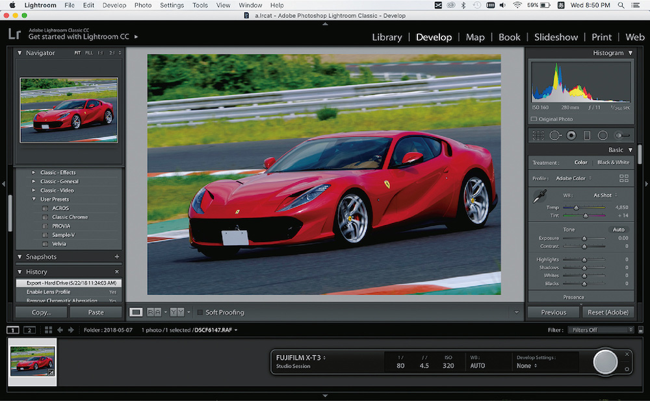Open the Filters Off dropdown
The height and width of the screenshot is (401, 650).
tap(601, 330)
